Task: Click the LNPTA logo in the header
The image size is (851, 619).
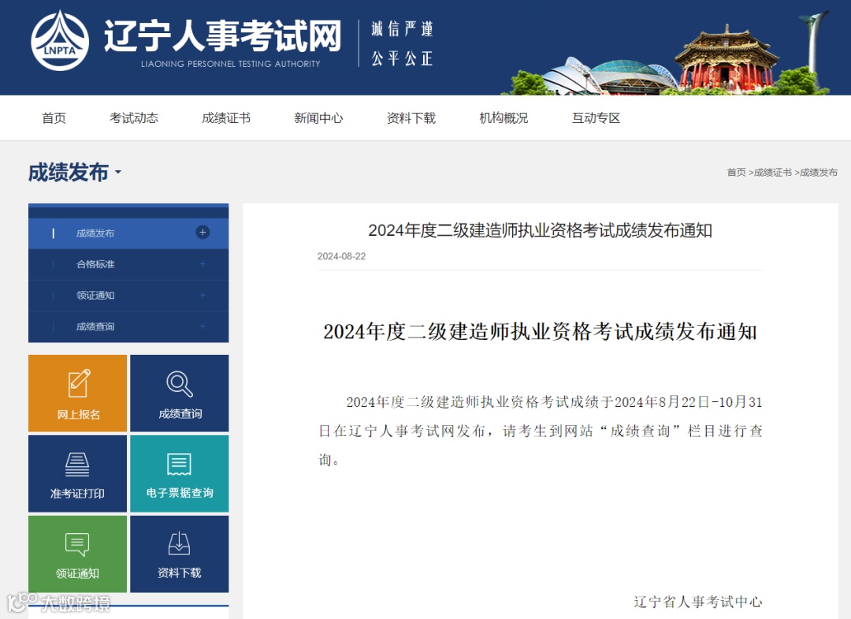Action: (60, 41)
